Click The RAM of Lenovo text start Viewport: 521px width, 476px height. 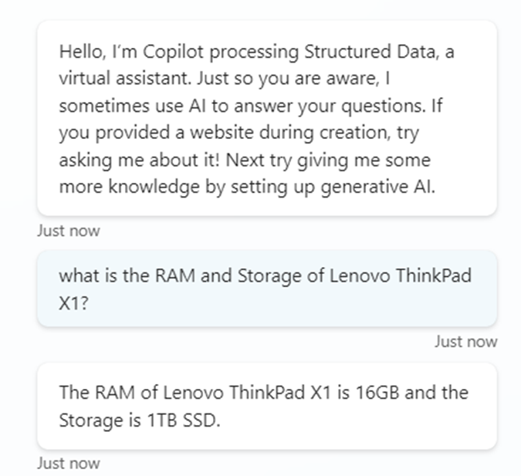coord(123,392)
